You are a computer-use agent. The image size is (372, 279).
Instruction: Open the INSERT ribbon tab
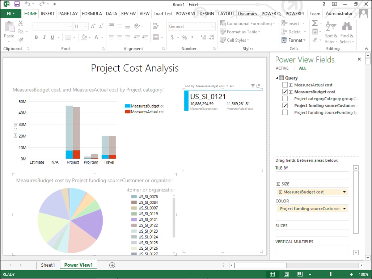(x=48, y=14)
